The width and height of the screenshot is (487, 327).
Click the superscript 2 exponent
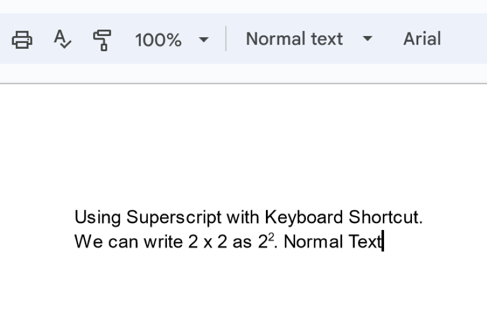[271, 238]
